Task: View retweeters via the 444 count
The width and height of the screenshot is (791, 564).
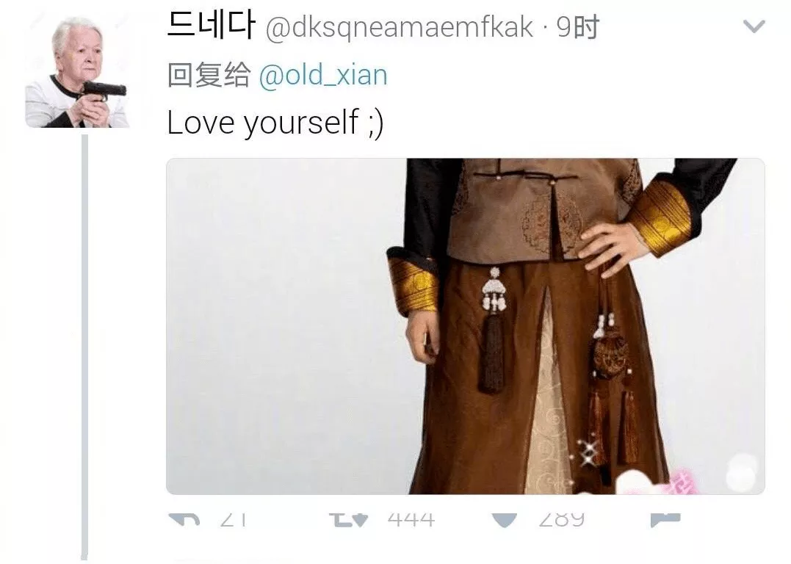Action: 411,519
